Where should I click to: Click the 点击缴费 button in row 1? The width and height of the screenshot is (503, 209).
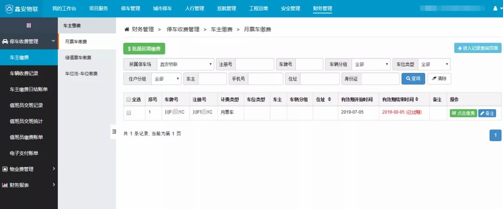[x=463, y=113]
